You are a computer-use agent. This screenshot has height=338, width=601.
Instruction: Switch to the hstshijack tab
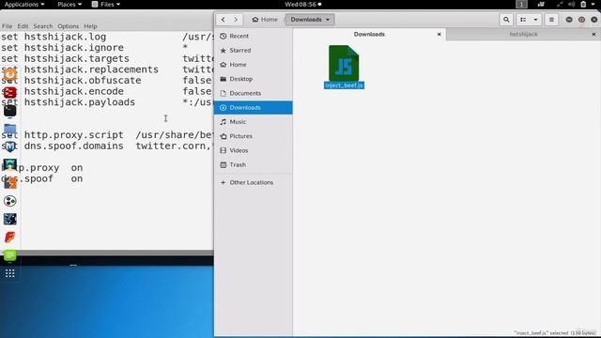click(x=523, y=34)
